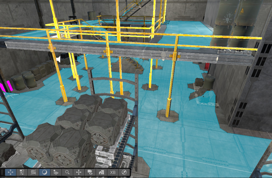272x178 pixels.
Task: Toggle the moon night-mode lighting
Action: point(44,173)
